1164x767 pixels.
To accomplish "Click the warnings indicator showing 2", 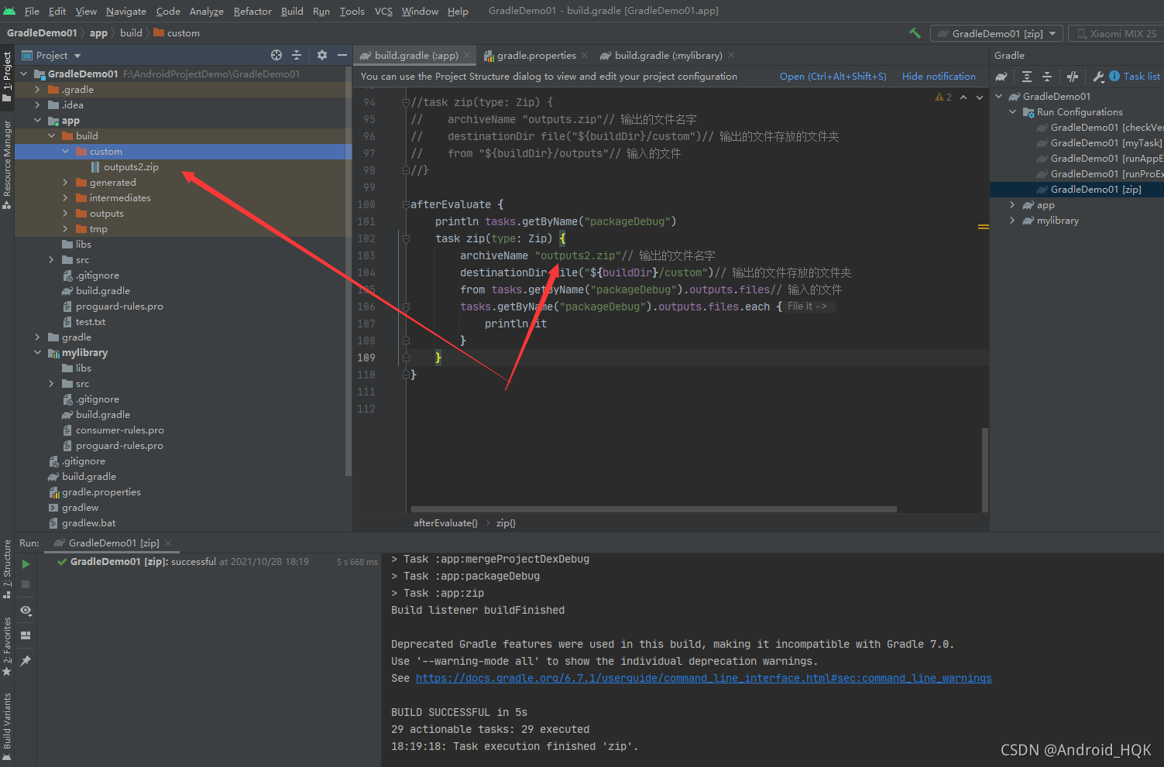I will [x=943, y=98].
